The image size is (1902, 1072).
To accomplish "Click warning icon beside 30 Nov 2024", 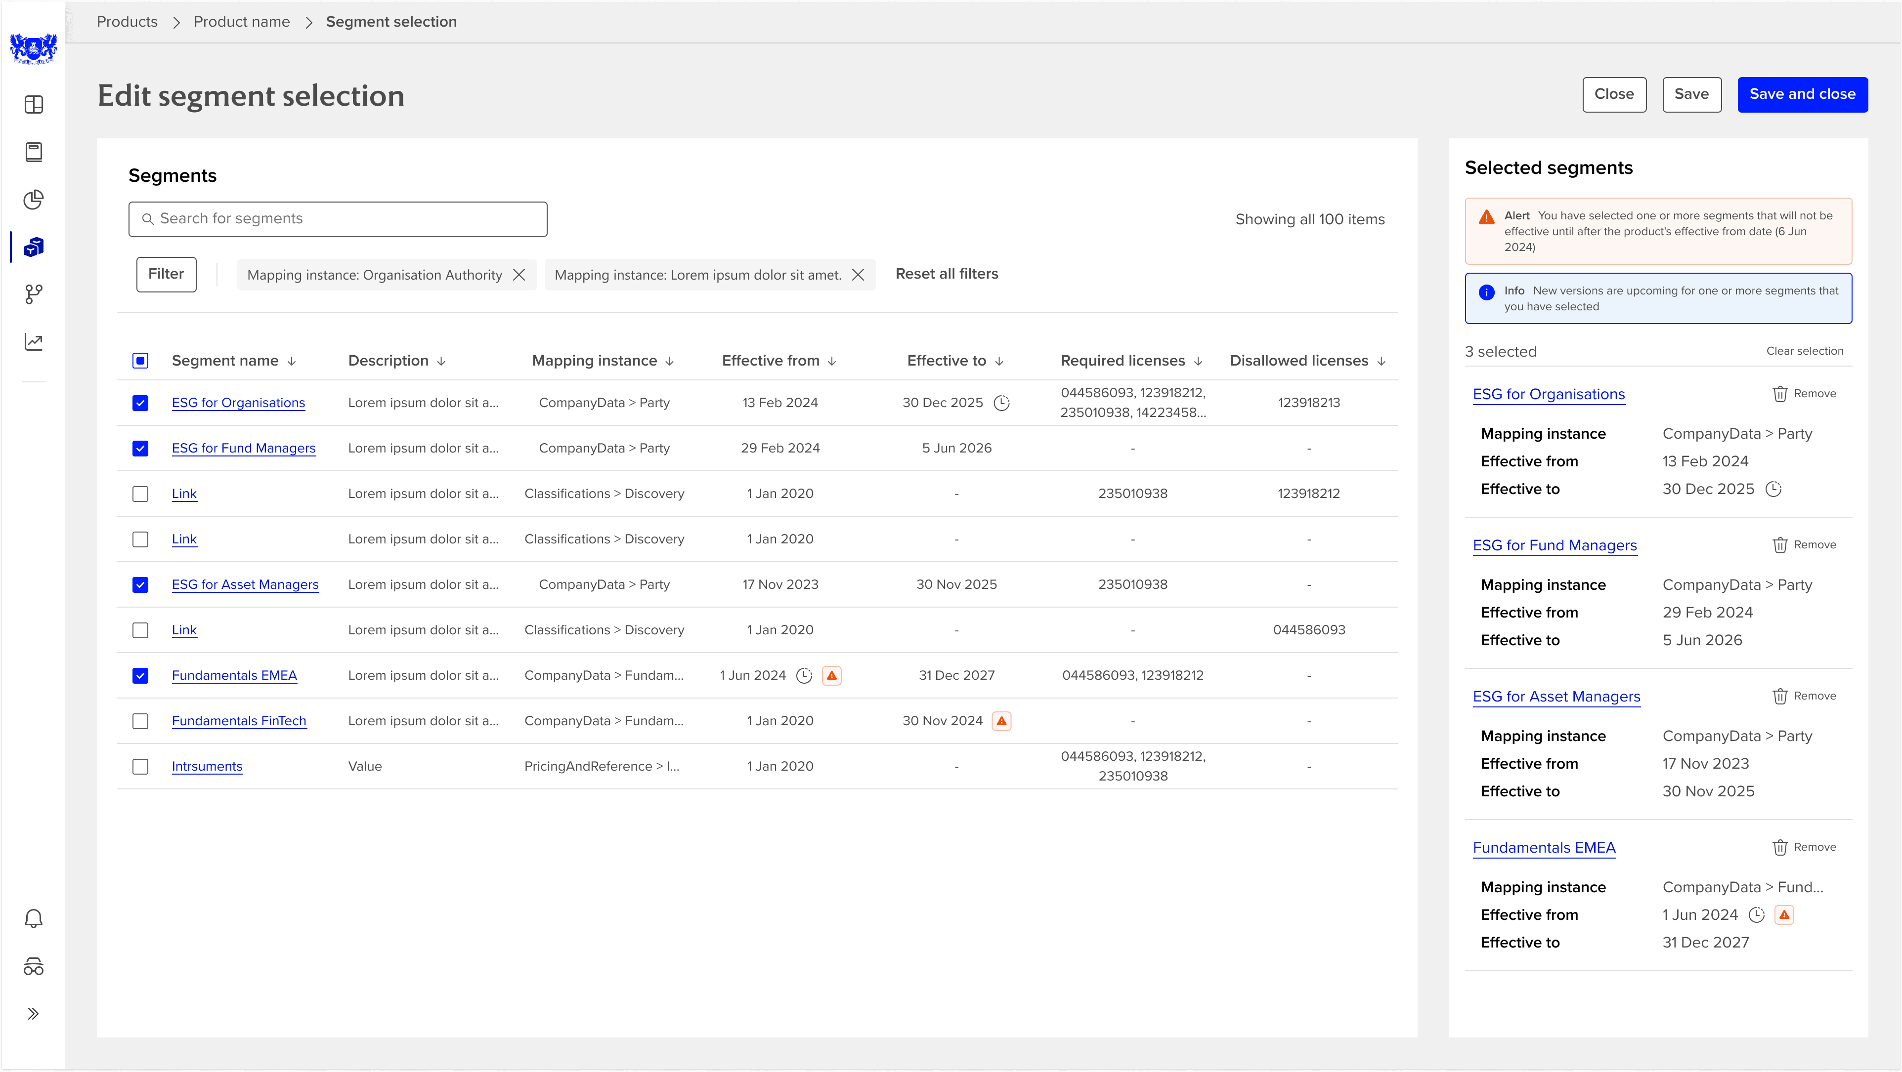I will tap(1001, 721).
